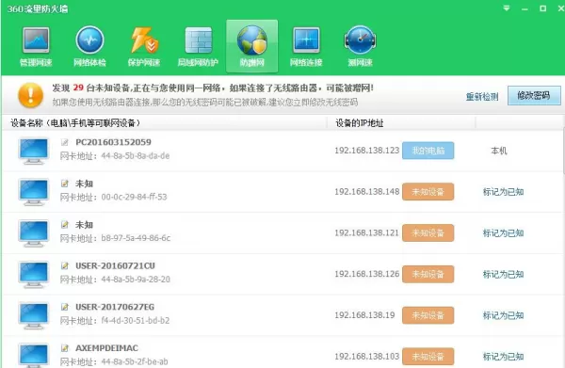The width and height of the screenshot is (565, 368).
Task: Click monitor icon for 192.168.138.121 device
Action: point(34,233)
